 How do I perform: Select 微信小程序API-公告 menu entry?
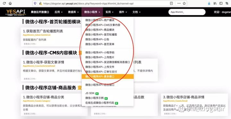click(x=107, y=40)
